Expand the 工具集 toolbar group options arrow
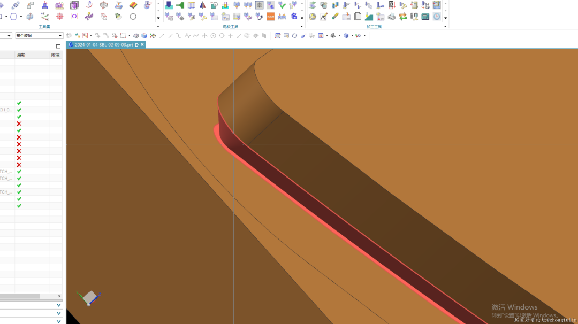Screen dimensions: 578x324 point(158,26)
